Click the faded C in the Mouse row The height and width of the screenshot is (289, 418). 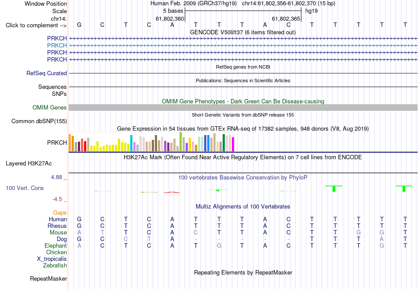[x=196, y=233]
